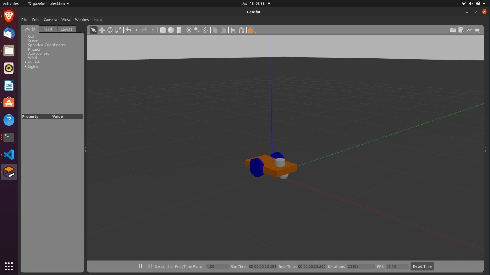The width and height of the screenshot is (490, 275).
Task: Select Spherical Coordinates tree item
Action: 47,45
